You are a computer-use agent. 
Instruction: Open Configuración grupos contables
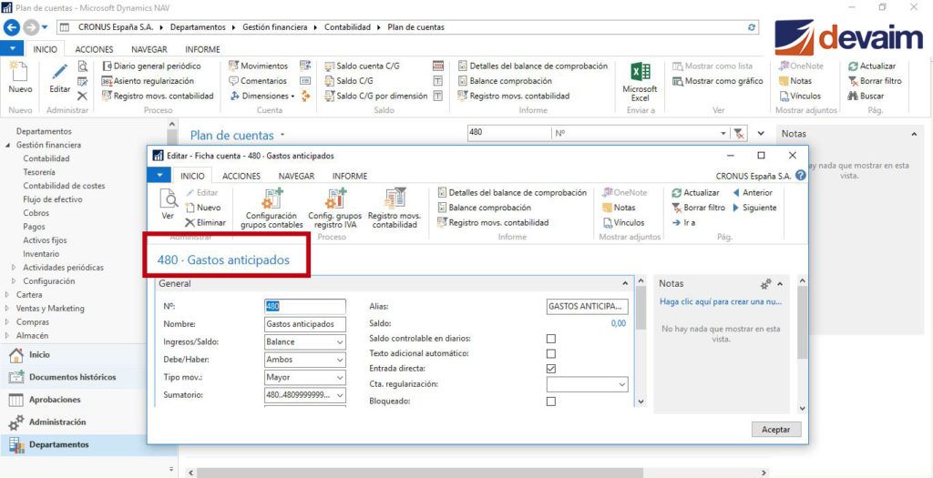272,208
